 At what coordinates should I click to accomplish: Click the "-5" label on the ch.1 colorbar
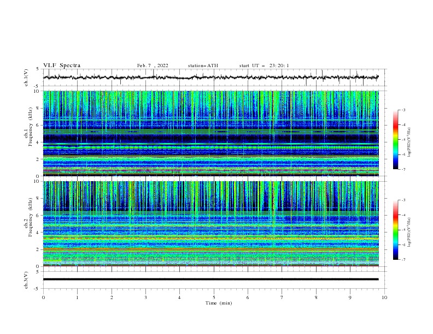click(403, 140)
